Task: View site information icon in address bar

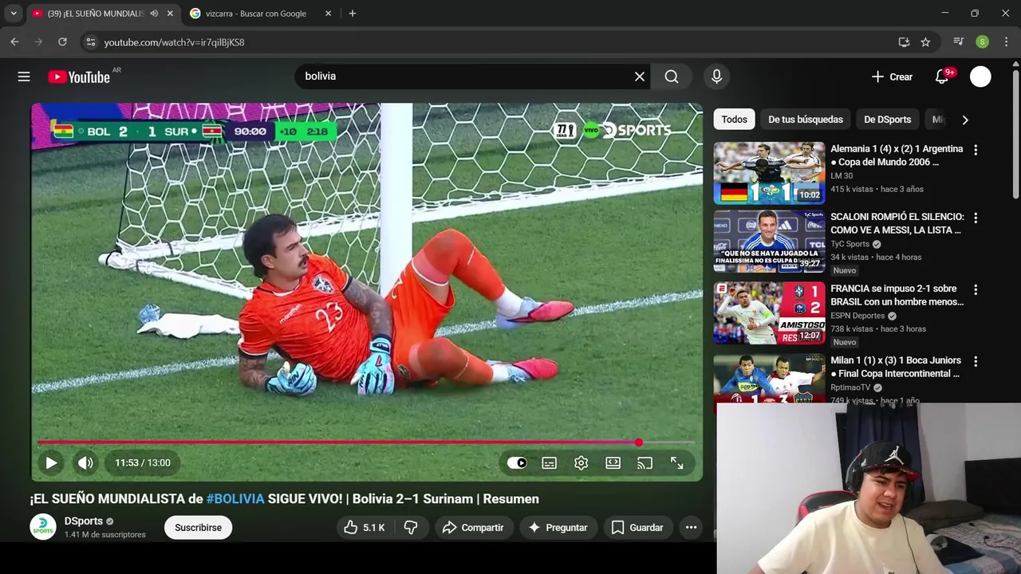Action: point(91,42)
